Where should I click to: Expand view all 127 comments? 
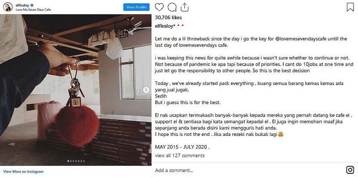(x=180, y=156)
